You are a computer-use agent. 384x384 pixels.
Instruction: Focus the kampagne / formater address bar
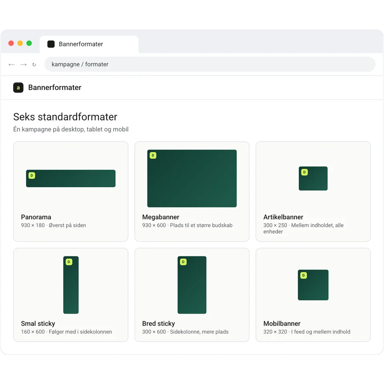210,64
